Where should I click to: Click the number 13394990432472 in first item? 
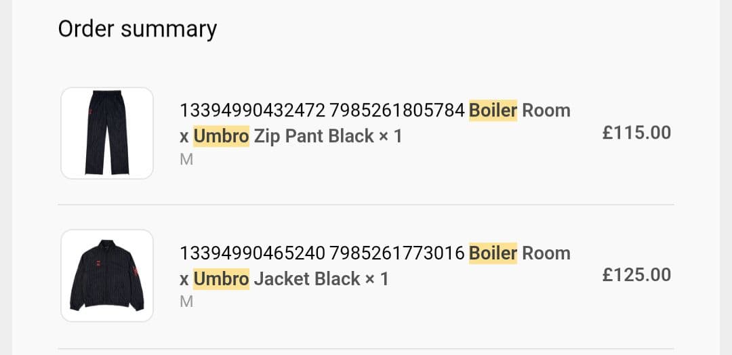click(252, 110)
